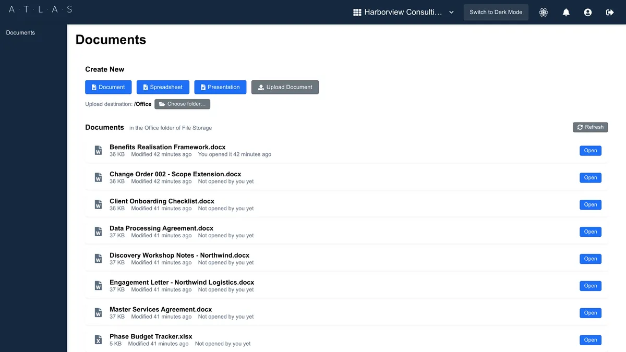Open Change Order 002 - Scope Extension.docx
The image size is (626, 352).
coord(591,177)
